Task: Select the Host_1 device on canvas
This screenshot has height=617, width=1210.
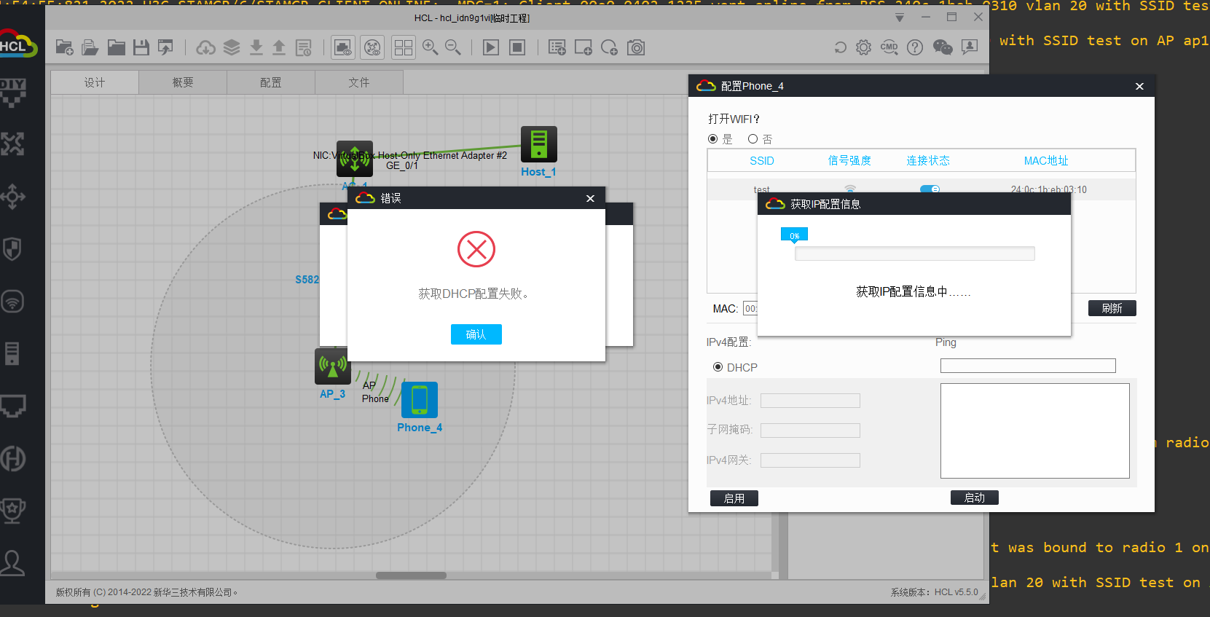Action: pos(539,144)
